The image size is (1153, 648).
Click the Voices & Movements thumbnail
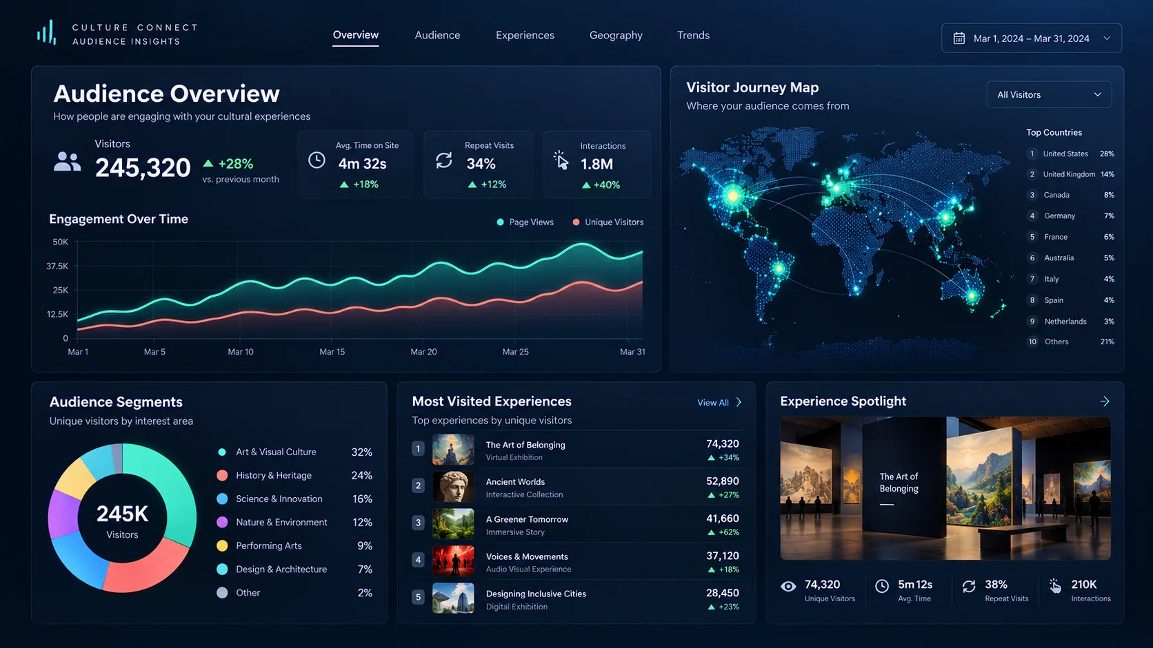pos(453,561)
